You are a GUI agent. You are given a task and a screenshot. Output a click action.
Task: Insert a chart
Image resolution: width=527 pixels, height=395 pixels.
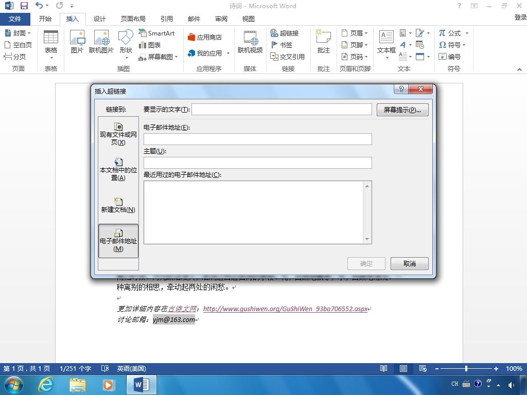click(150, 45)
